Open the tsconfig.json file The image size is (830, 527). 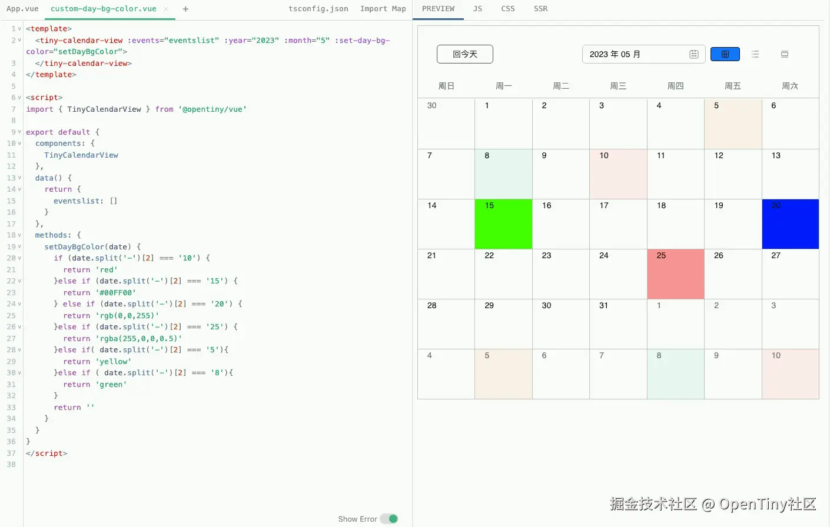[x=318, y=9]
